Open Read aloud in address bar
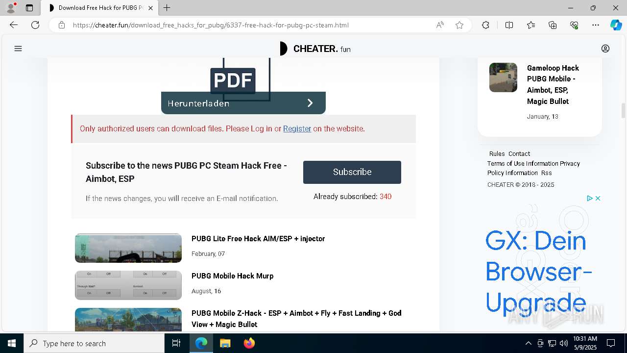The image size is (627, 353). point(440,25)
